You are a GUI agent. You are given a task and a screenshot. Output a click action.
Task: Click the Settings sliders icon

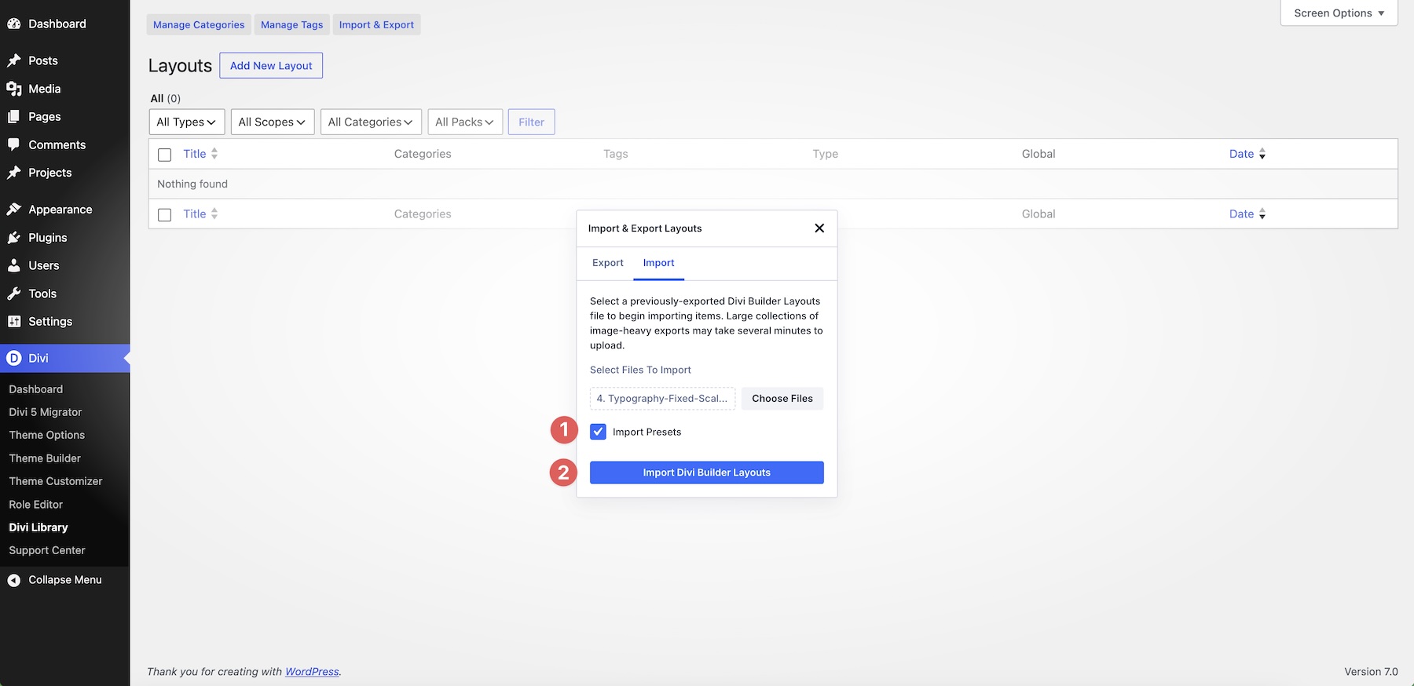tap(14, 321)
